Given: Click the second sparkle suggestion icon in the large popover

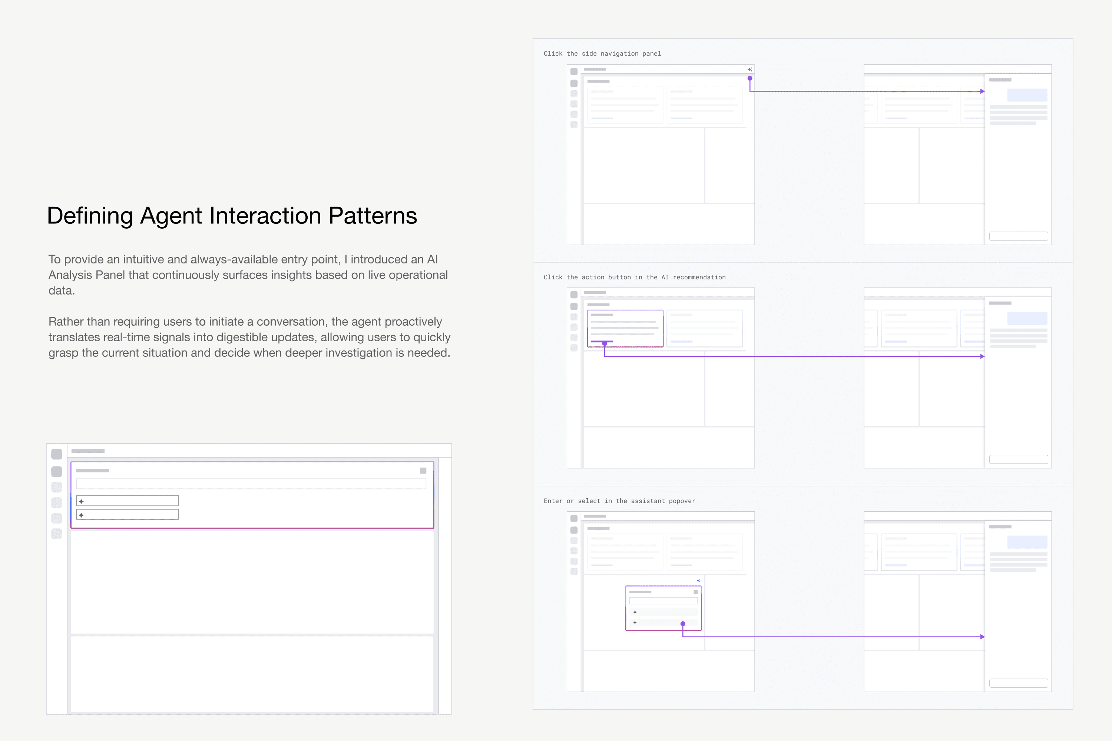Looking at the screenshot, I should pos(81,515).
